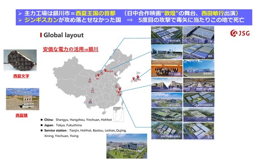
Task: Click the Leshan service station icon on map
Action: click(x=93, y=90)
